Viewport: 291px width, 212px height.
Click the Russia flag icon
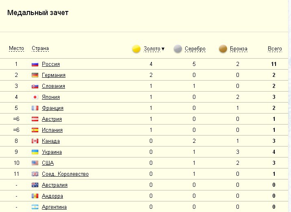point(35,64)
